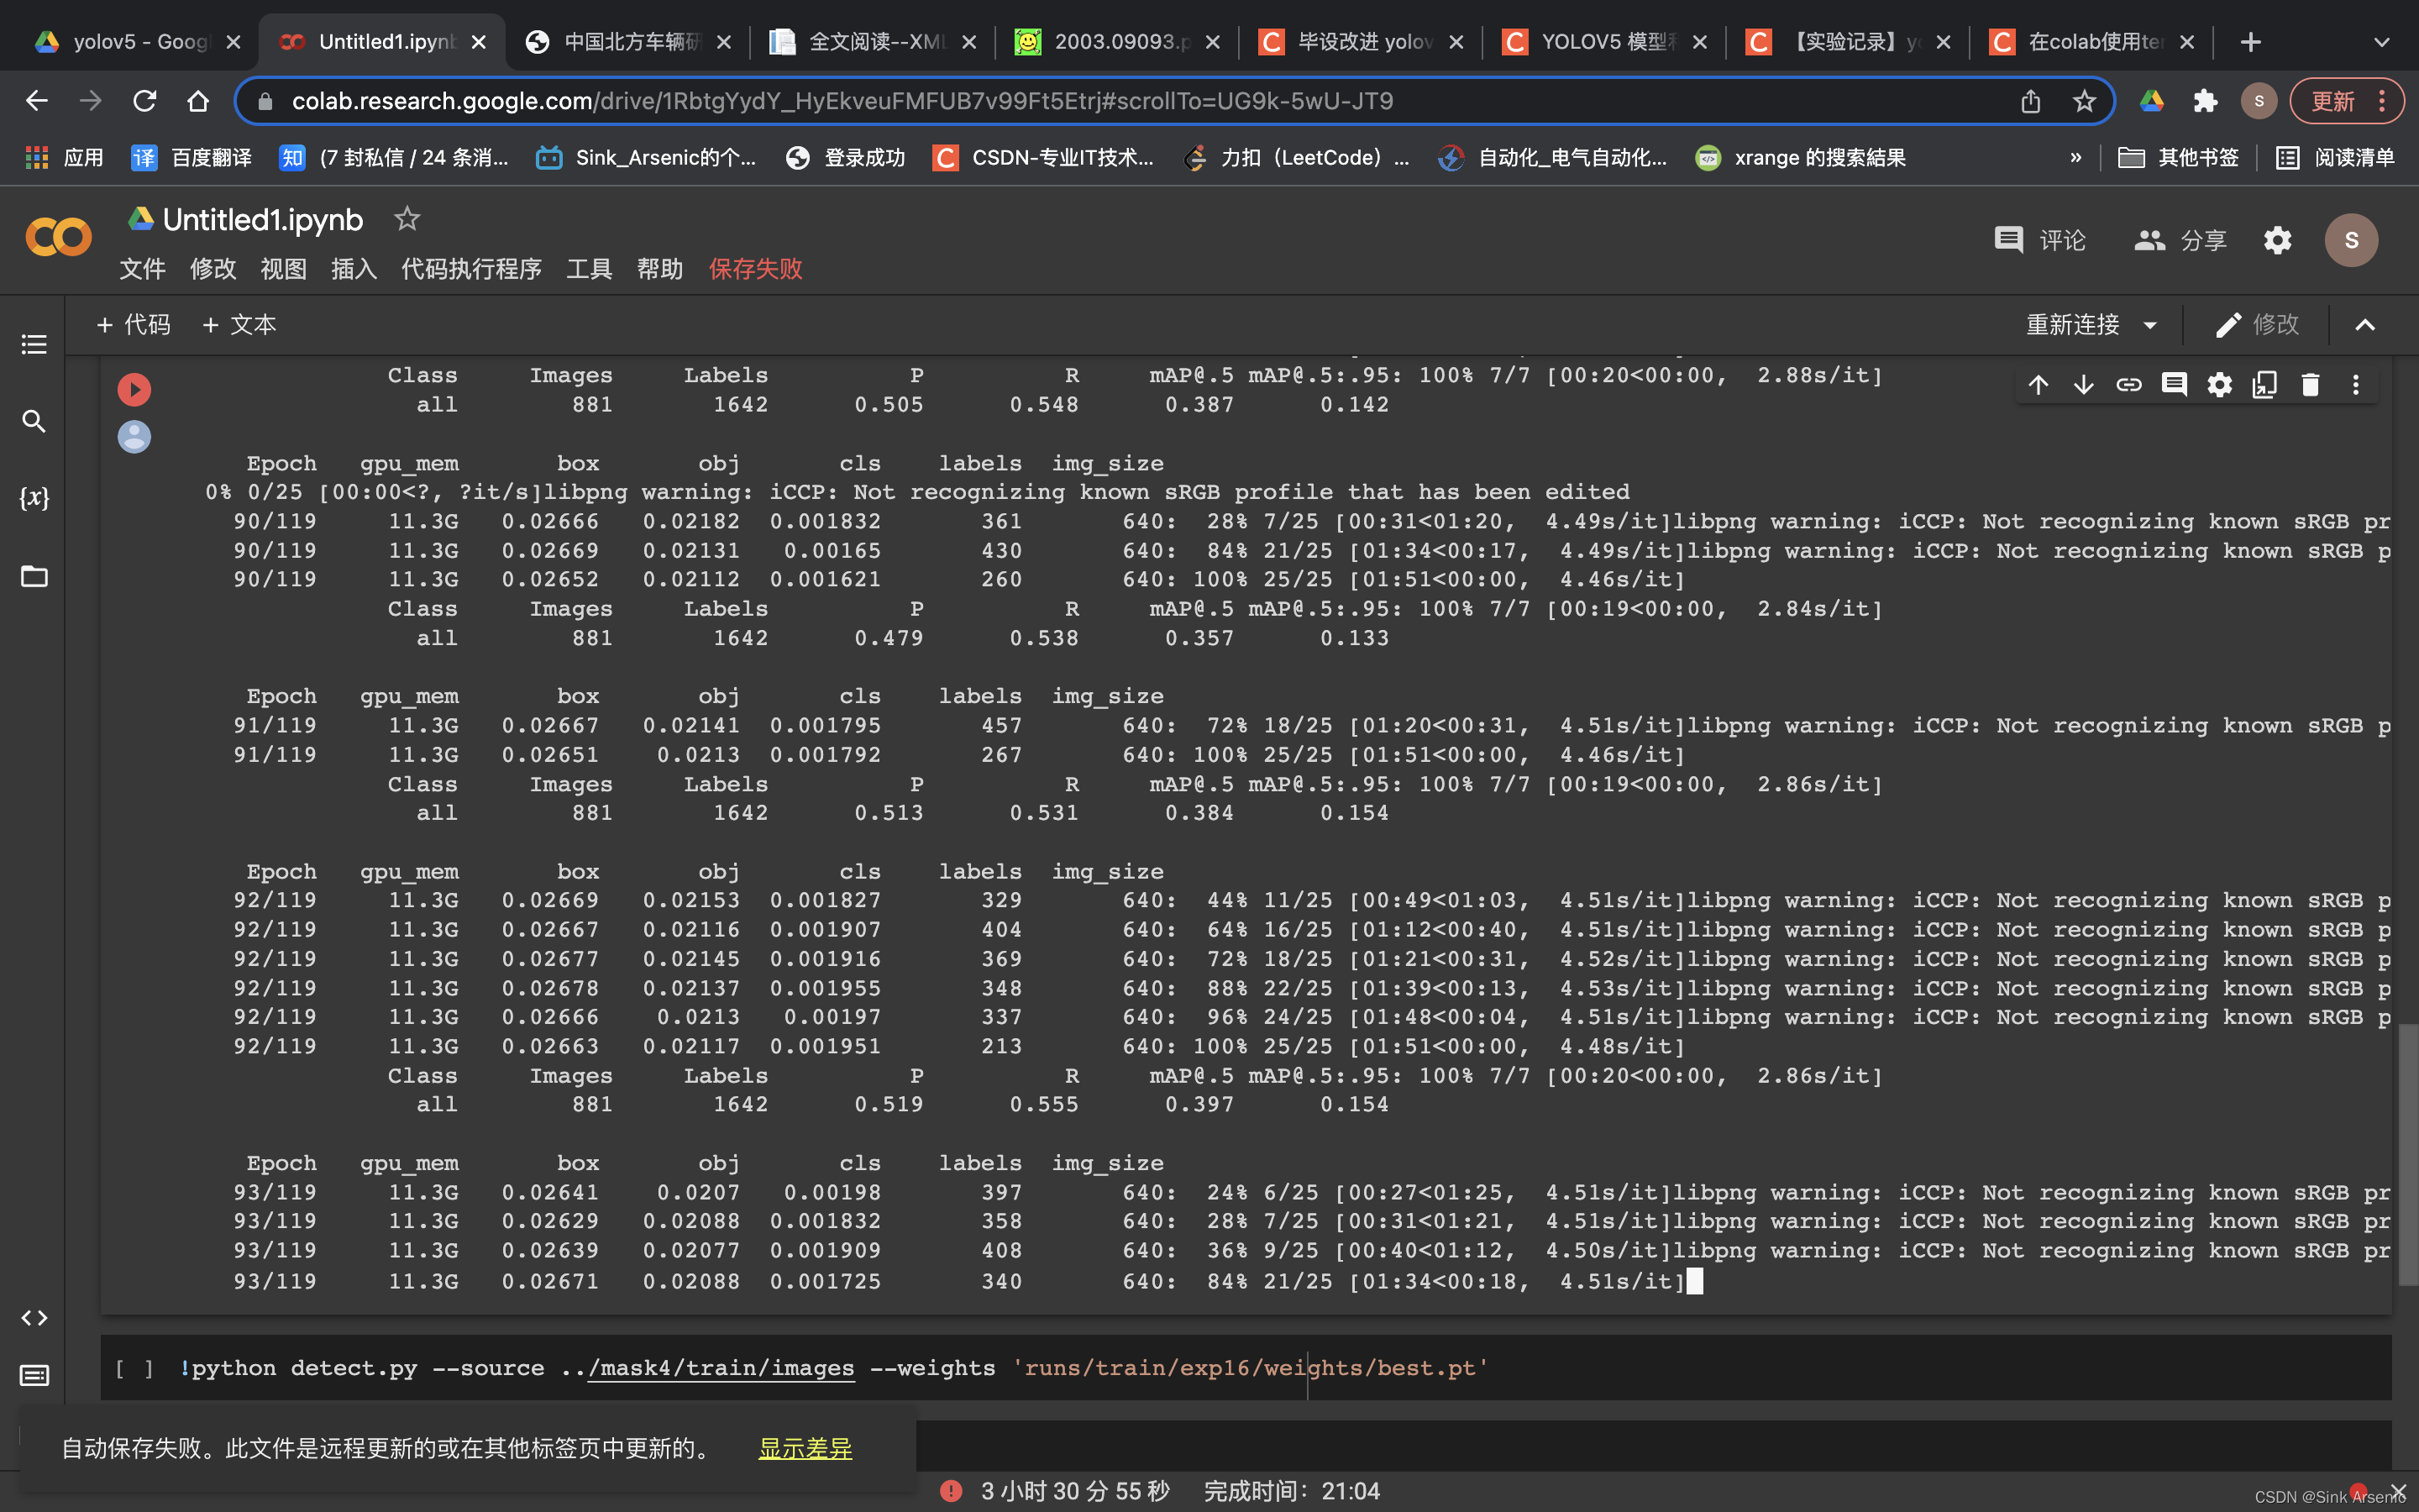Collapse the header with chevron up

pyautogui.click(x=2364, y=325)
